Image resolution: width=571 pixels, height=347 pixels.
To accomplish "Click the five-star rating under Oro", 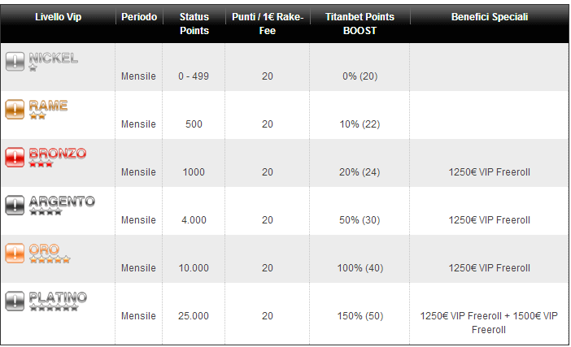I will click(x=50, y=260).
